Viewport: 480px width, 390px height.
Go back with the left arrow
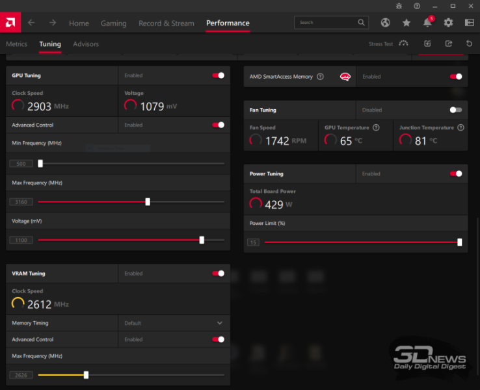point(31,23)
